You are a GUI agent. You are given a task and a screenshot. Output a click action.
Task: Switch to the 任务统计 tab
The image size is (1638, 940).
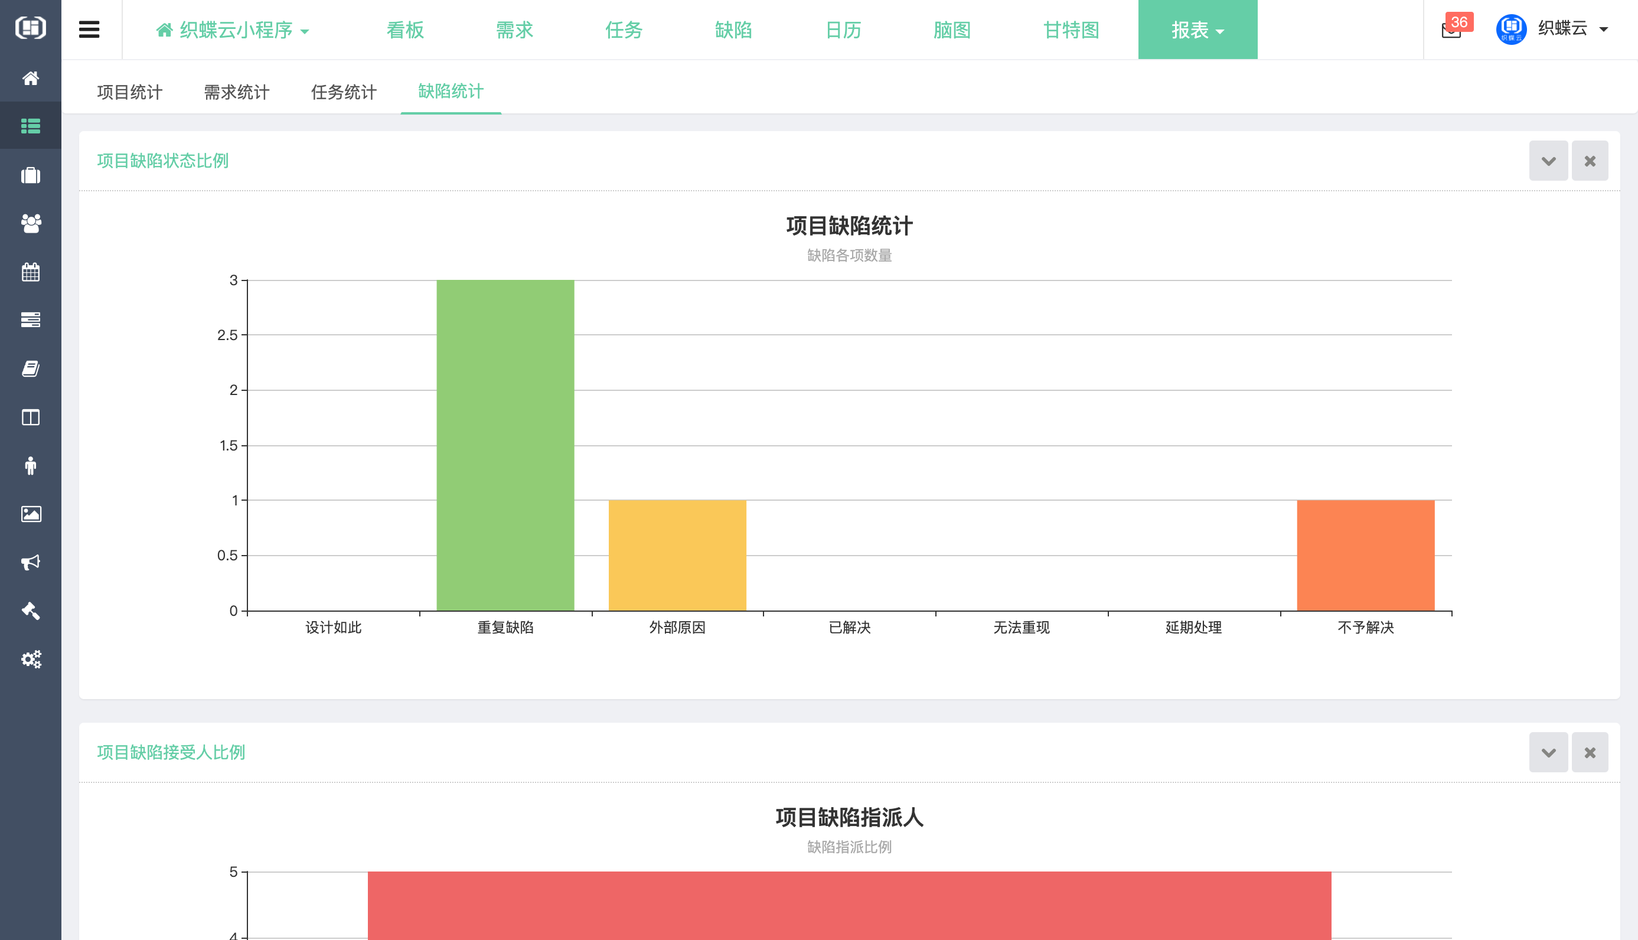343,92
